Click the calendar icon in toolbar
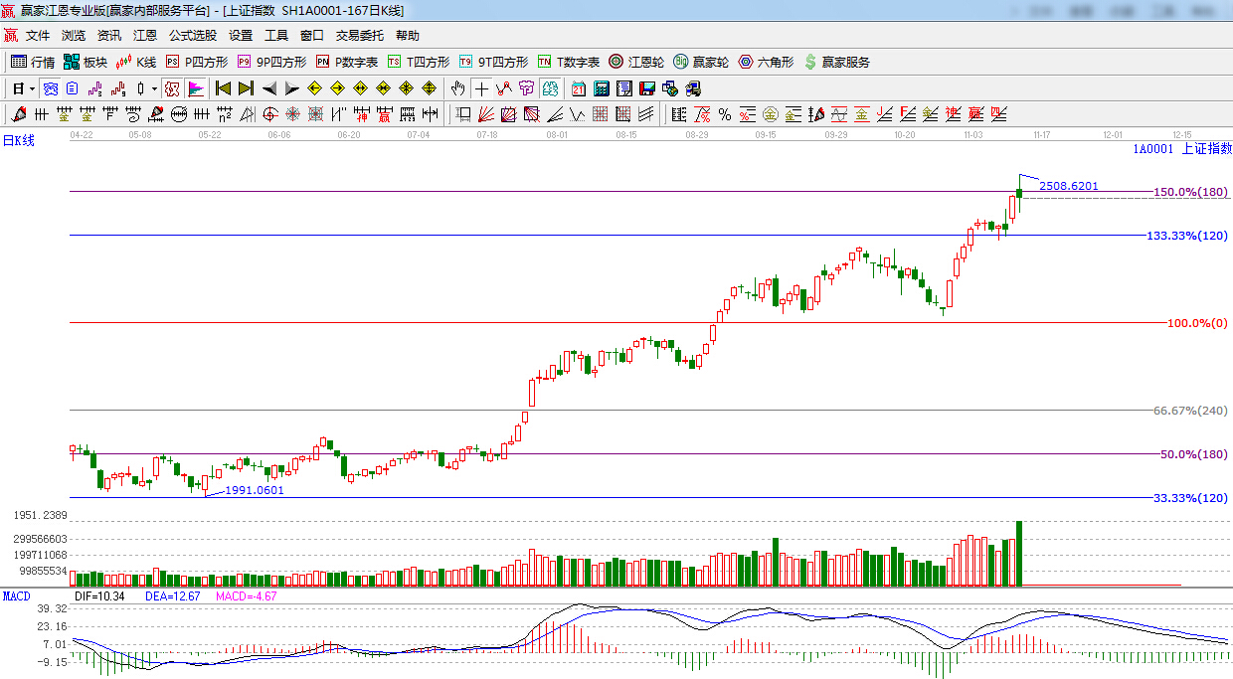 (x=579, y=88)
